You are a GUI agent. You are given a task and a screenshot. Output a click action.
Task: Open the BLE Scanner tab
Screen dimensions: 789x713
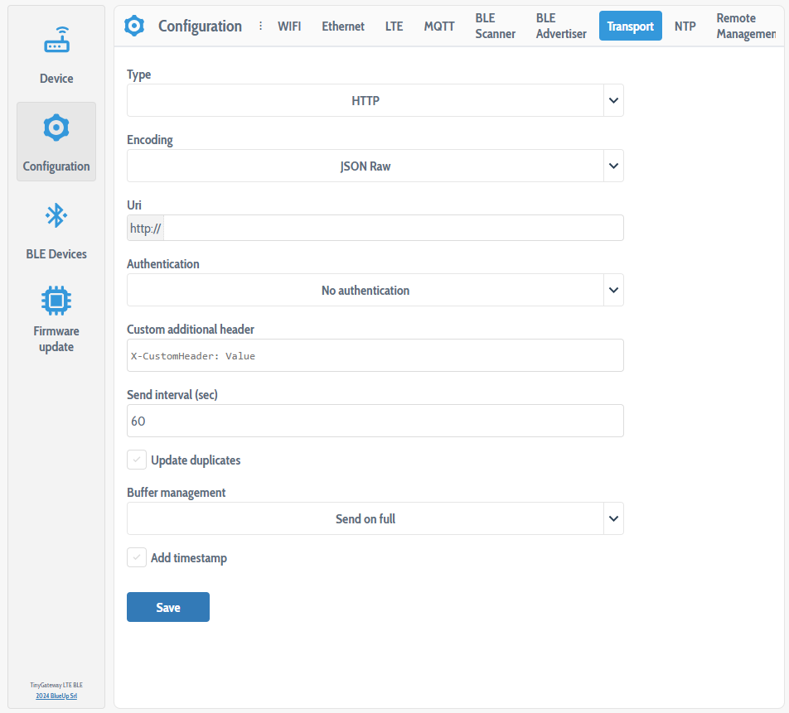(x=496, y=26)
